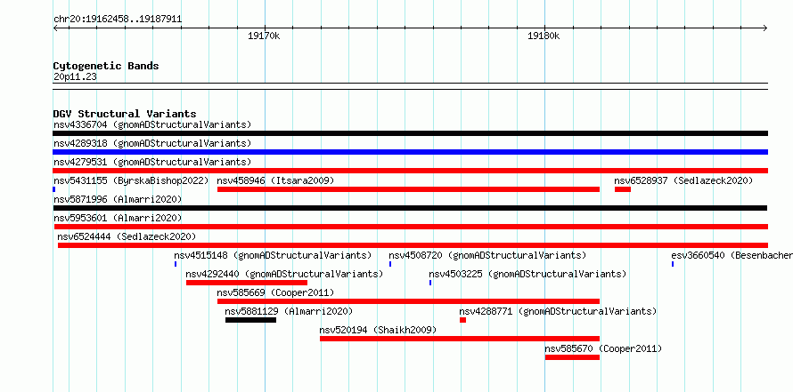793x392 pixels.
Task: Open the nsv5431155 (ByrskaBishop2022) label
Action: point(131,180)
